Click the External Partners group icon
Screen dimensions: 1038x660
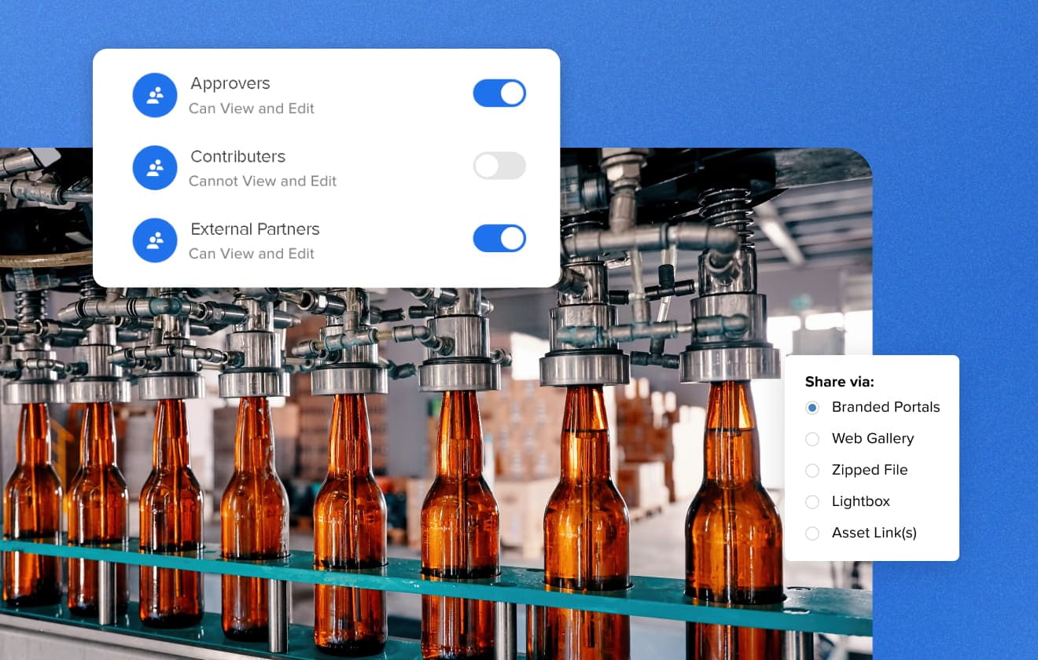(x=155, y=240)
